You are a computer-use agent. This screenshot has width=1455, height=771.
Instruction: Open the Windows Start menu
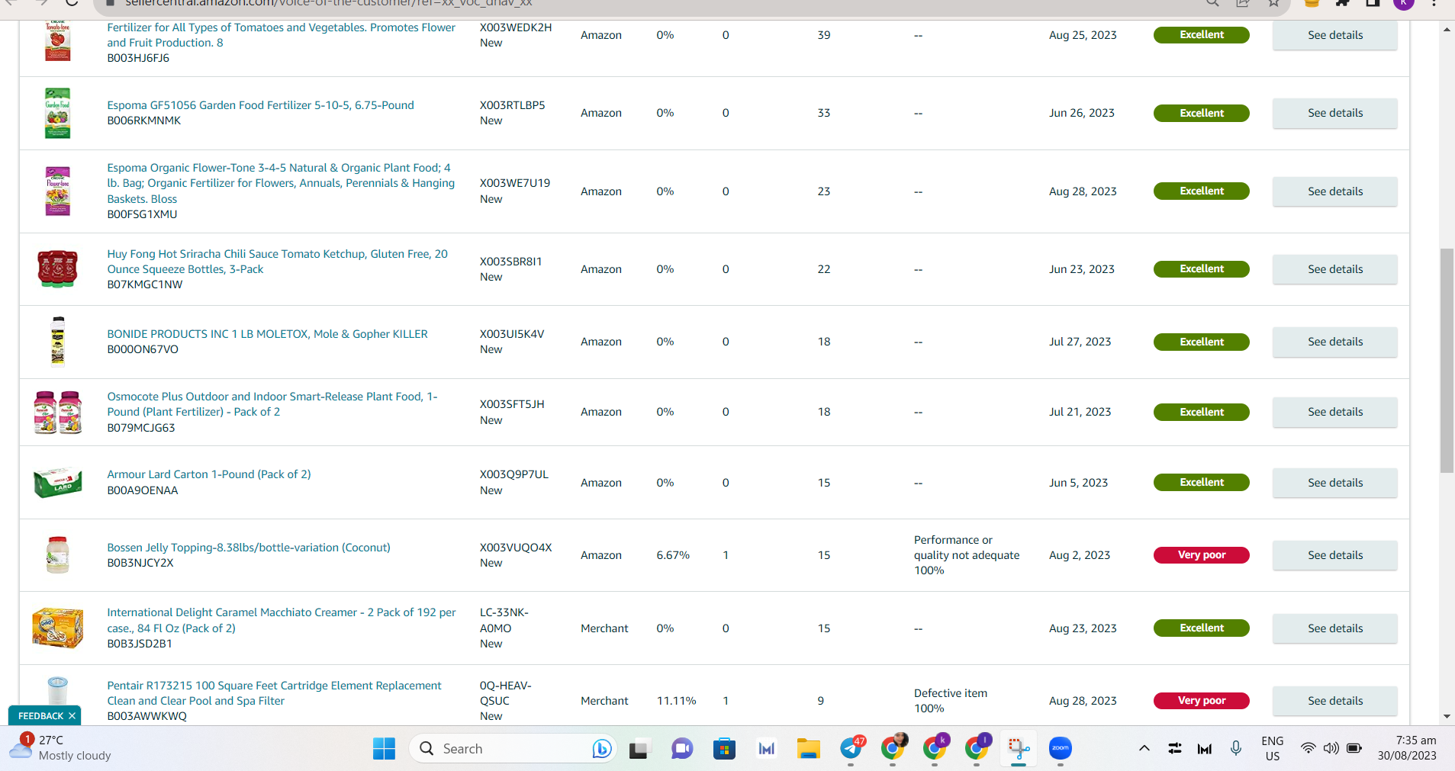point(384,749)
